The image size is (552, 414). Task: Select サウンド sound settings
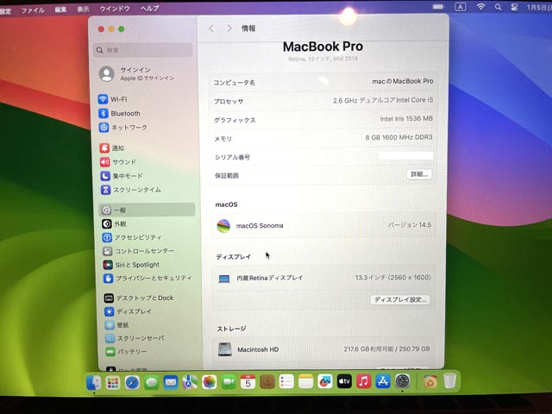(x=123, y=162)
